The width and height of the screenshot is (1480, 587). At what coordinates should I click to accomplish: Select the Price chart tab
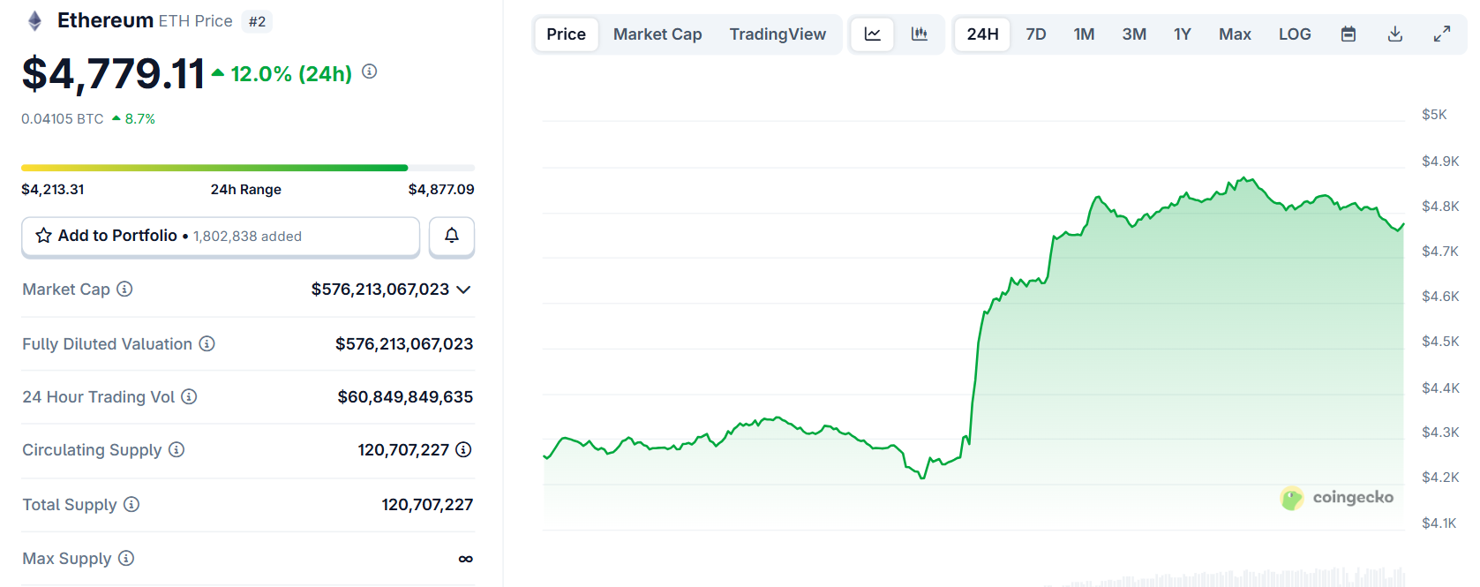pyautogui.click(x=566, y=34)
